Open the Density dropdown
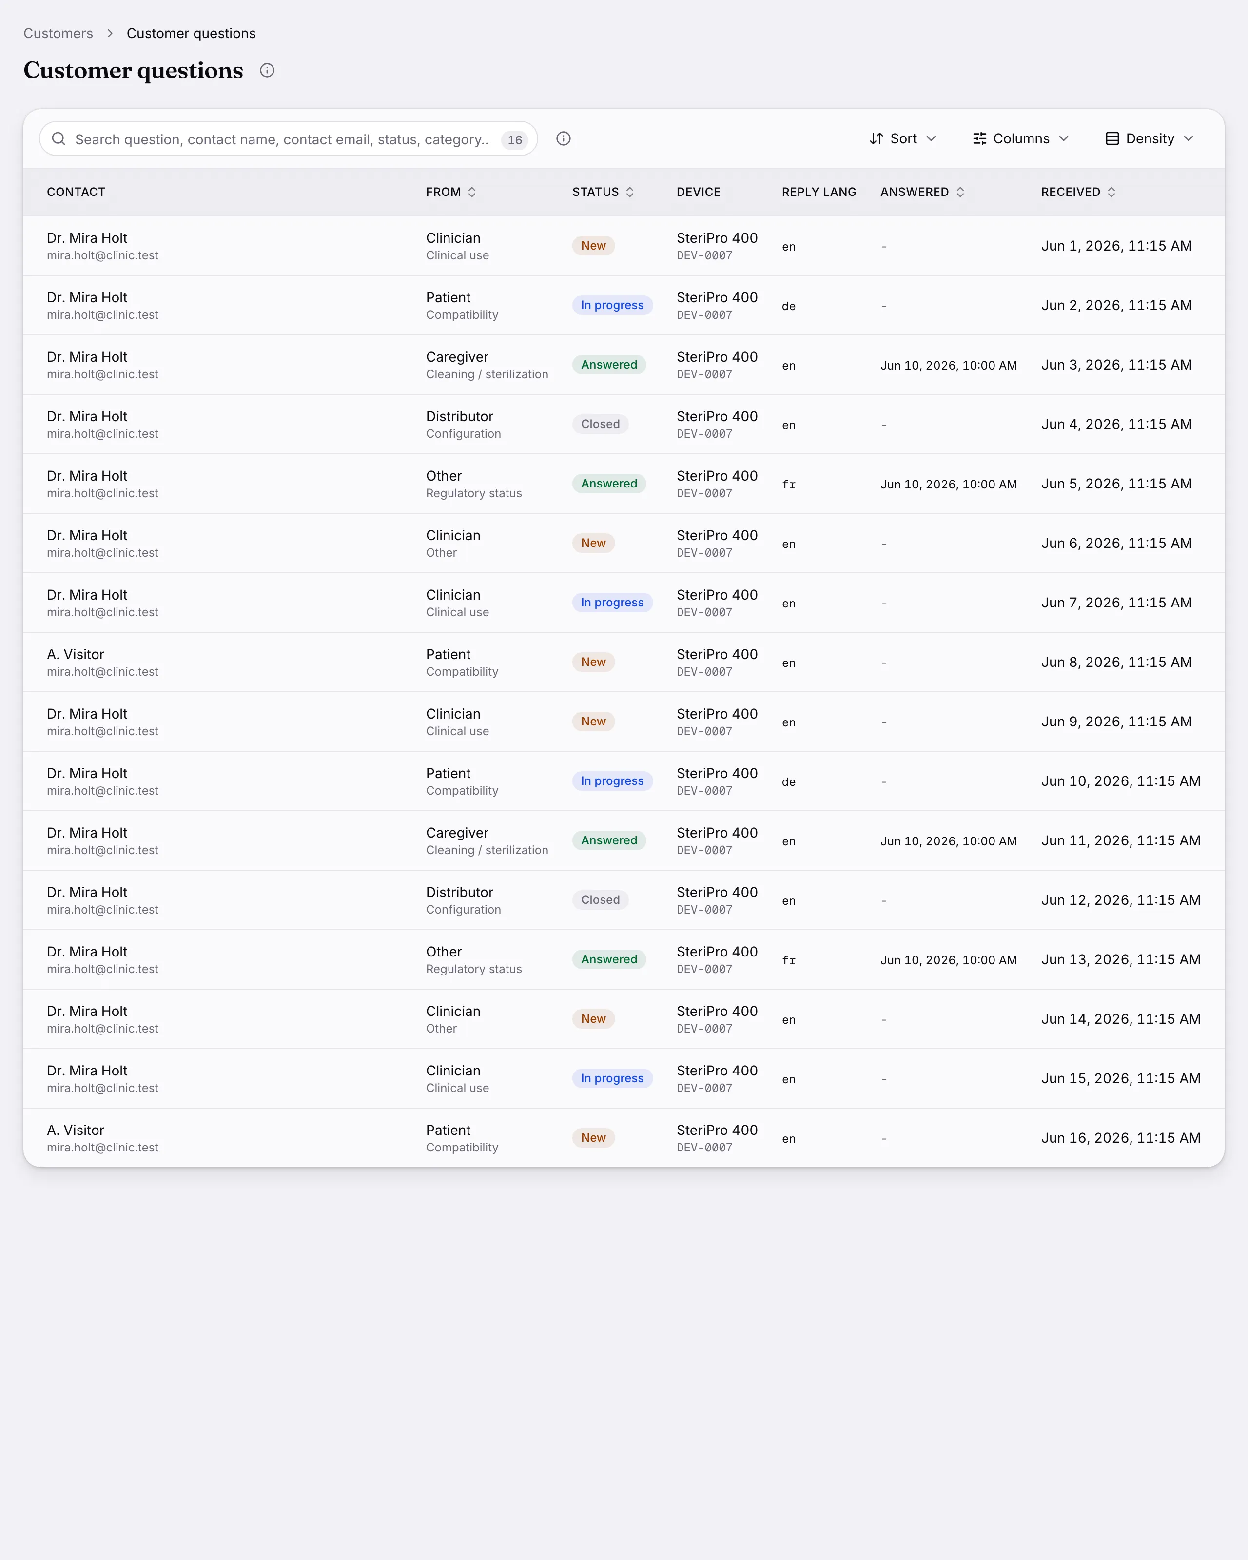The height and width of the screenshot is (1560, 1248). (1150, 139)
